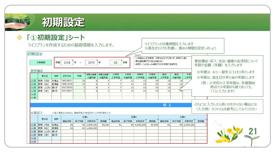Select the 4,200,000 take-home income cell
The height and width of the screenshot is (154, 275).
coord(140,125)
